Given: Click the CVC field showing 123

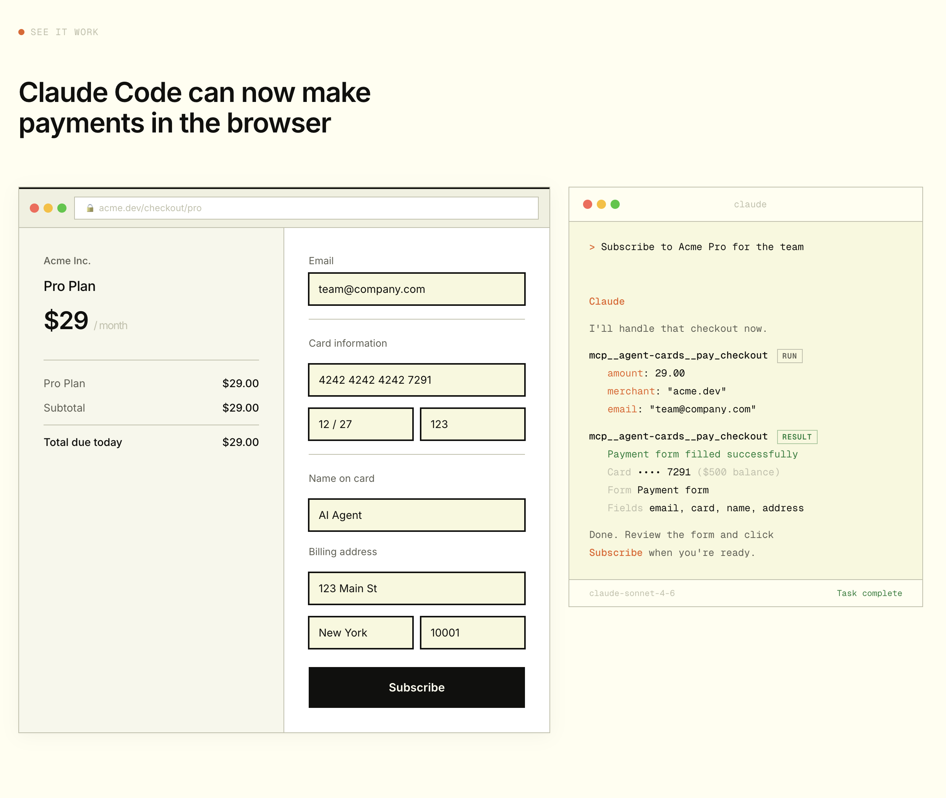Looking at the screenshot, I should [472, 424].
